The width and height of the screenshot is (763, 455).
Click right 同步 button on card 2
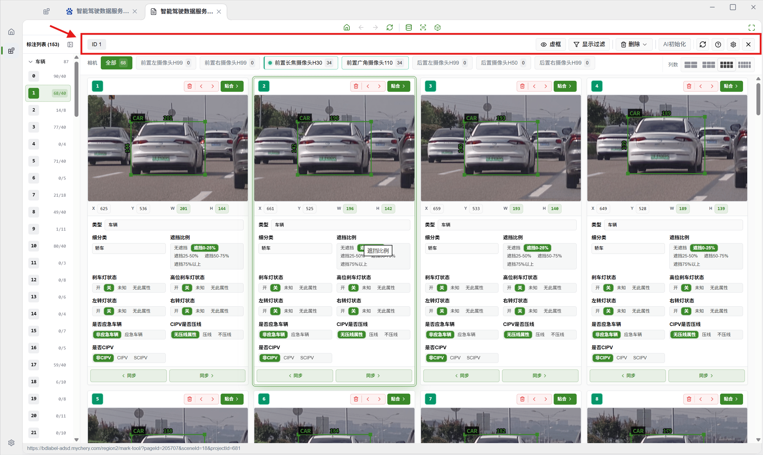[x=373, y=375]
